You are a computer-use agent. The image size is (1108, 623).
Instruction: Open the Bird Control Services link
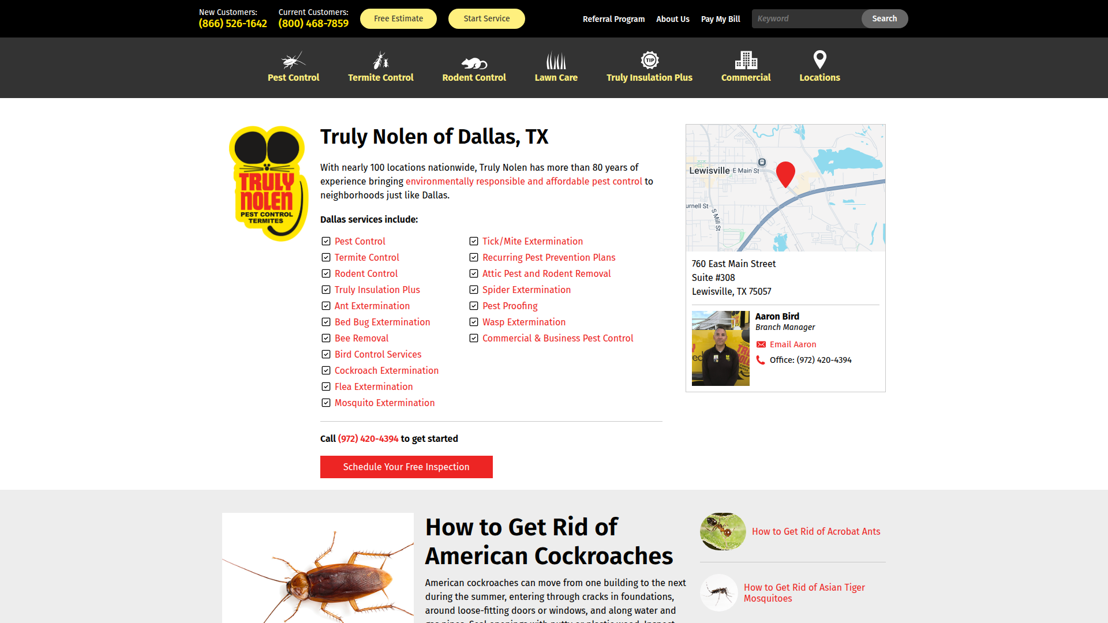[377, 354]
